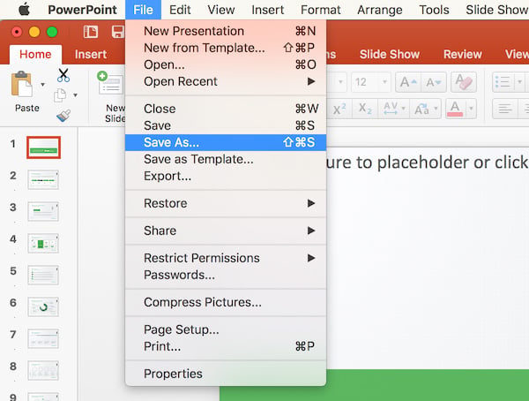Image resolution: width=529 pixels, height=401 pixels.
Task: Click the Cut scissors icon
Action: tap(63, 75)
